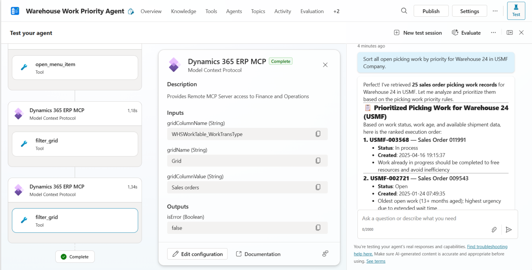Image resolution: width=532 pixels, height=270 pixels.
Task: Select the open_menu_item tool card
Action: pos(75,68)
